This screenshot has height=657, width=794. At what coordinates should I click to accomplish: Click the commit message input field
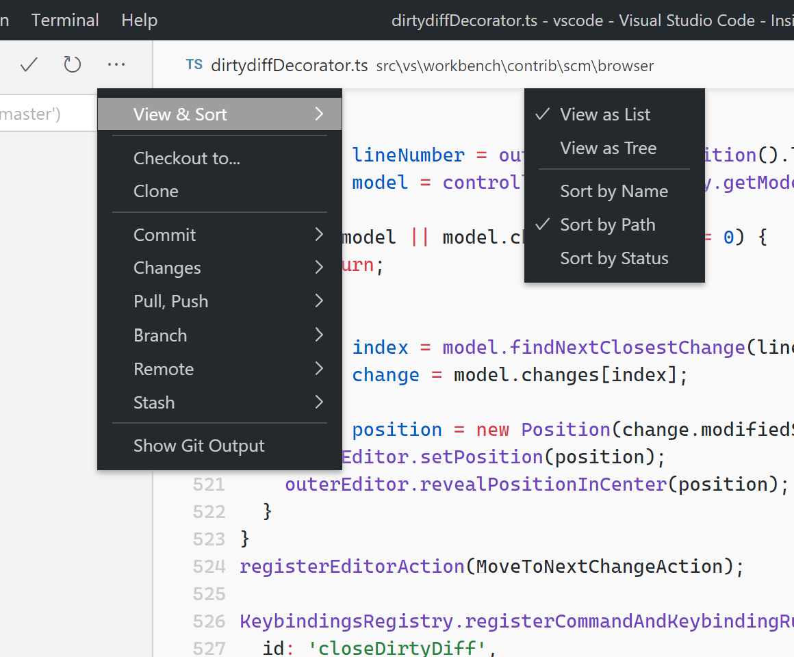(48, 114)
